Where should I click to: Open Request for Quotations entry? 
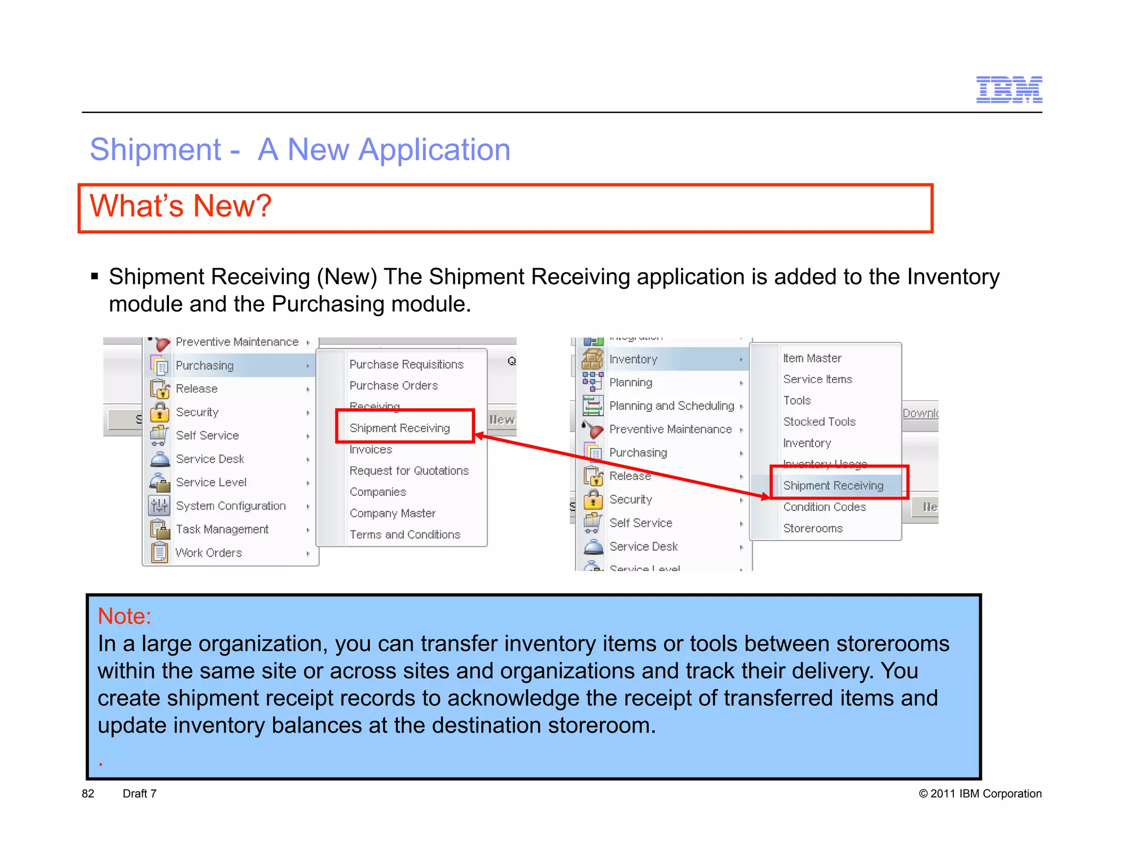(x=409, y=471)
